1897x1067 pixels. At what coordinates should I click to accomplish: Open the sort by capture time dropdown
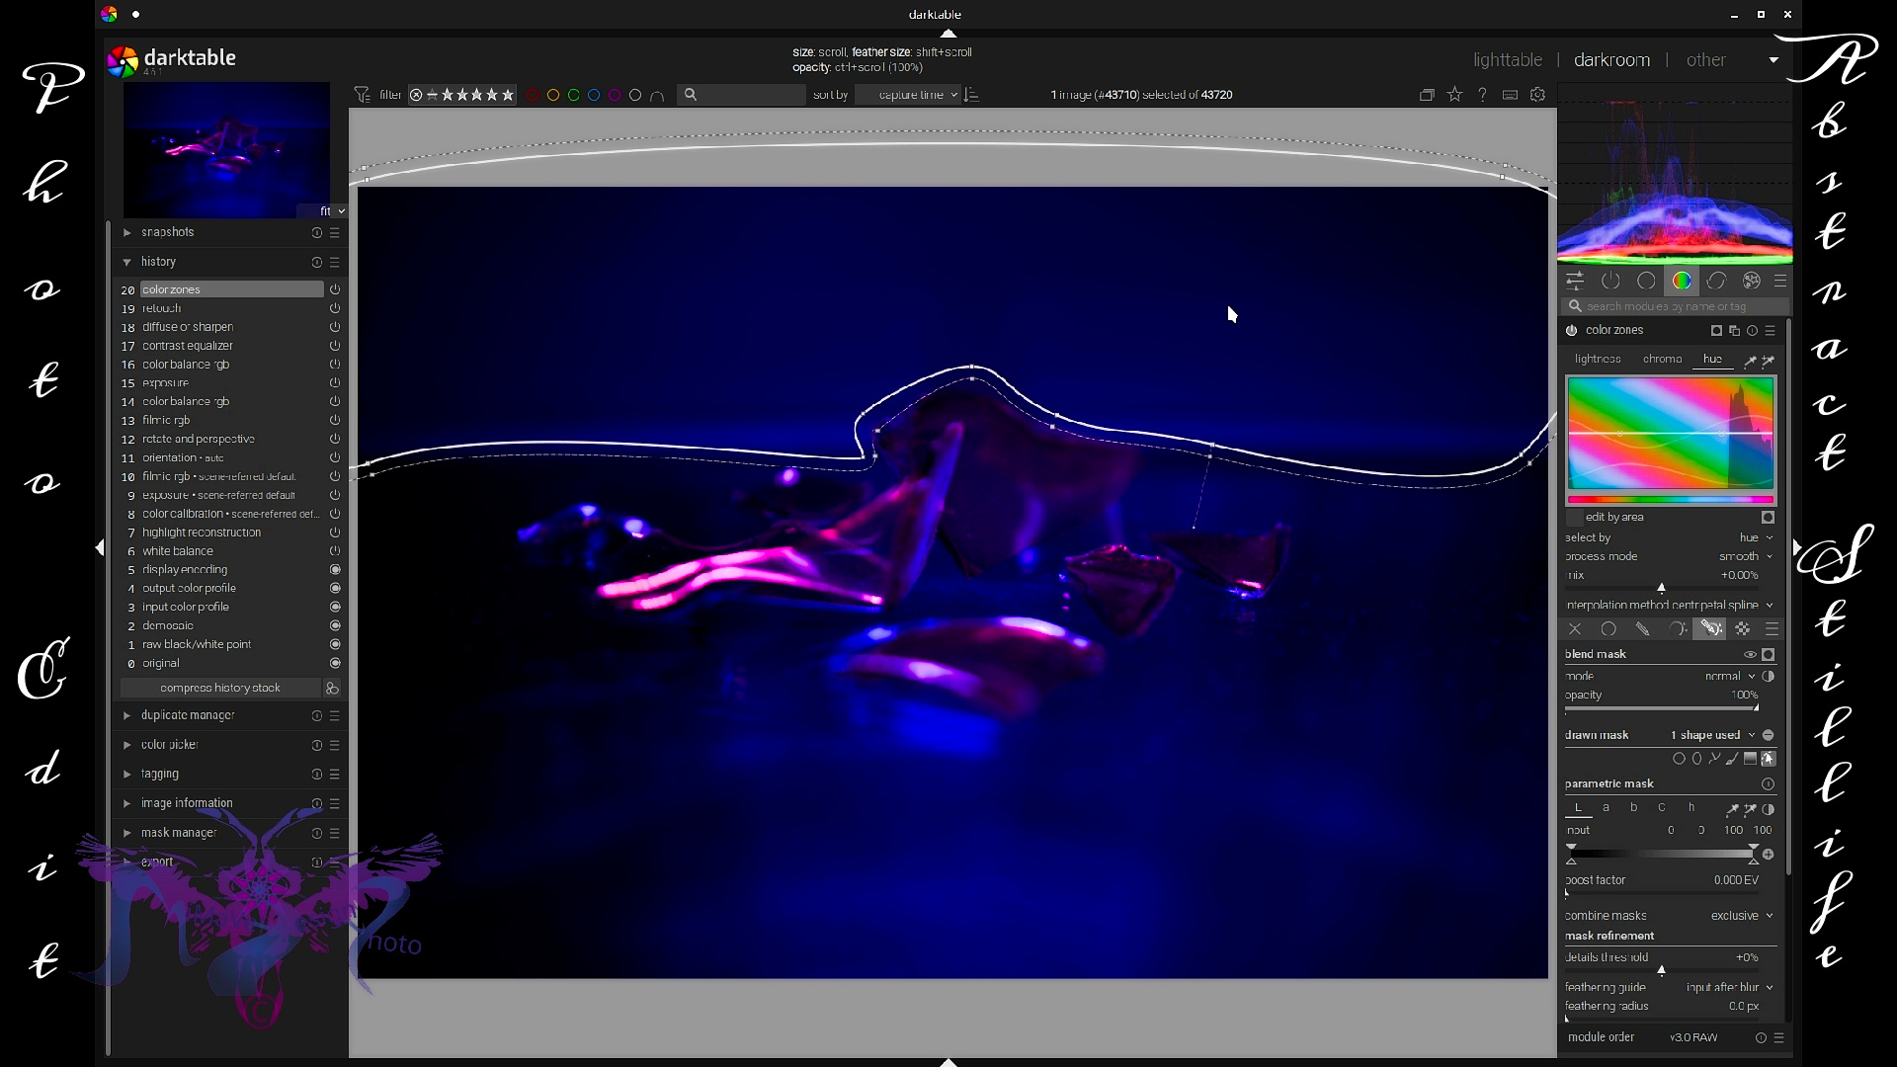coord(908,95)
